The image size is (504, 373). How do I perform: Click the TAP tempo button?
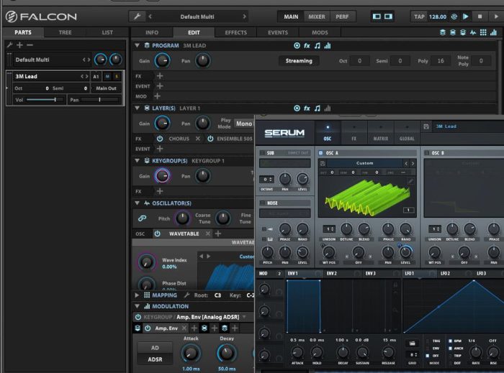[x=419, y=17]
